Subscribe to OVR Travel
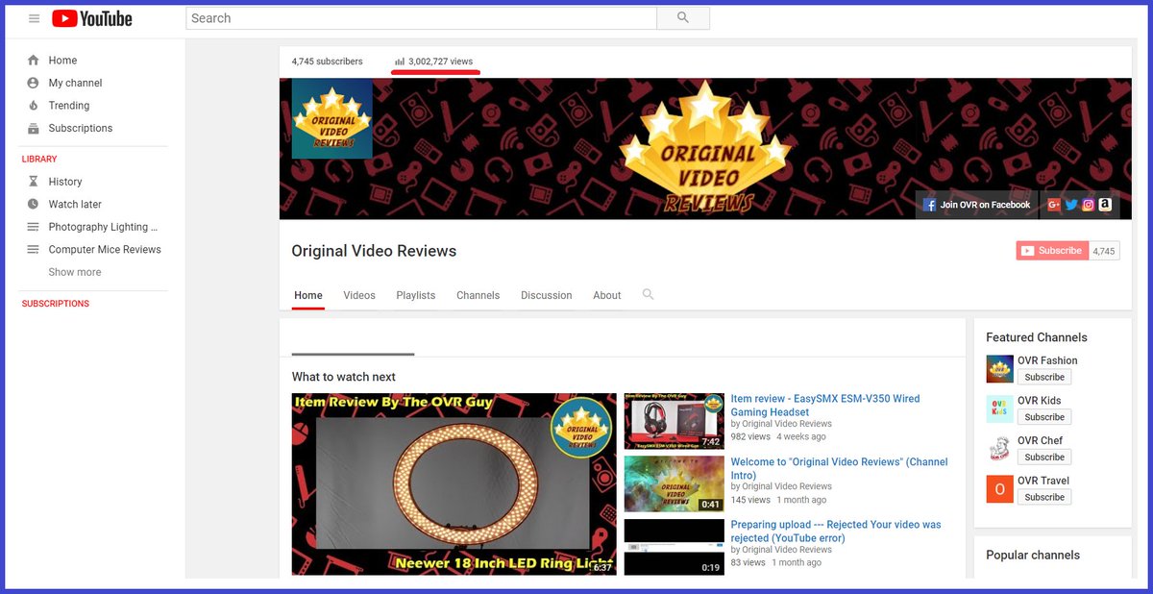The image size is (1153, 594). coord(1044,497)
